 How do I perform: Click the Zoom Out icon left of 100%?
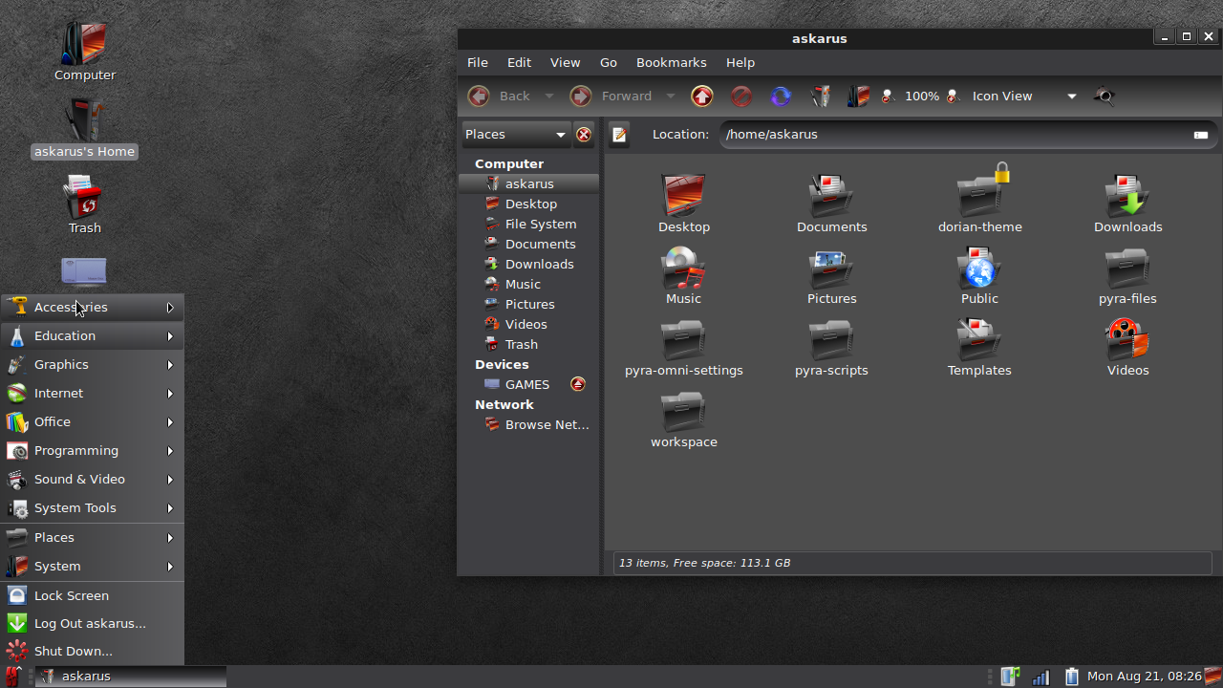[x=889, y=97]
